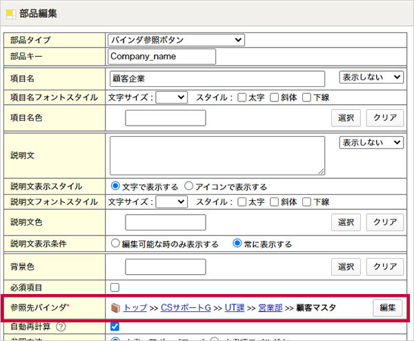Screen dimensions: 414x341
Task: Click the 説明文色 color field
Action: tap(166, 222)
